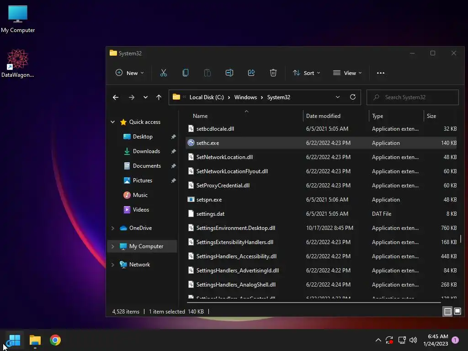Go up one folder level
Viewport: 468px width, 351px height.
159,97
